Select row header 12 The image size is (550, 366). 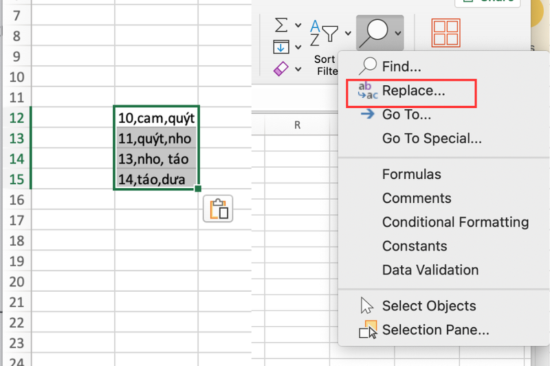click(16, 117)
